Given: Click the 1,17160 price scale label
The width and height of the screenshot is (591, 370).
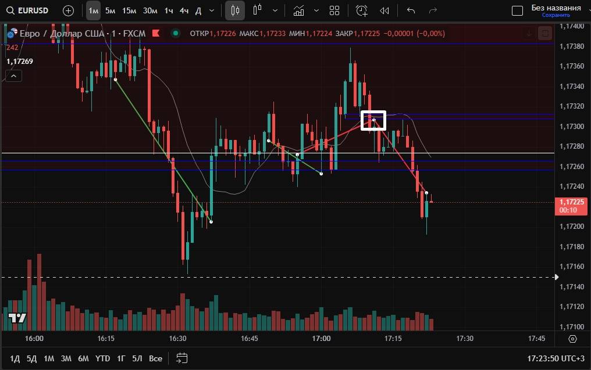Looking at the screenshot, I should coord(572,267).
